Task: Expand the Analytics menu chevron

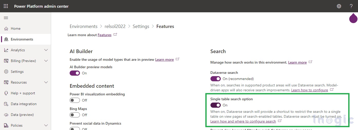Action: pos(46,50)
